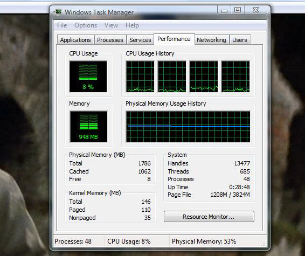The height and width of the screenshot is (256, 305).
Task: Click the third CPU Usage History graph
Action: click(204, 77)
